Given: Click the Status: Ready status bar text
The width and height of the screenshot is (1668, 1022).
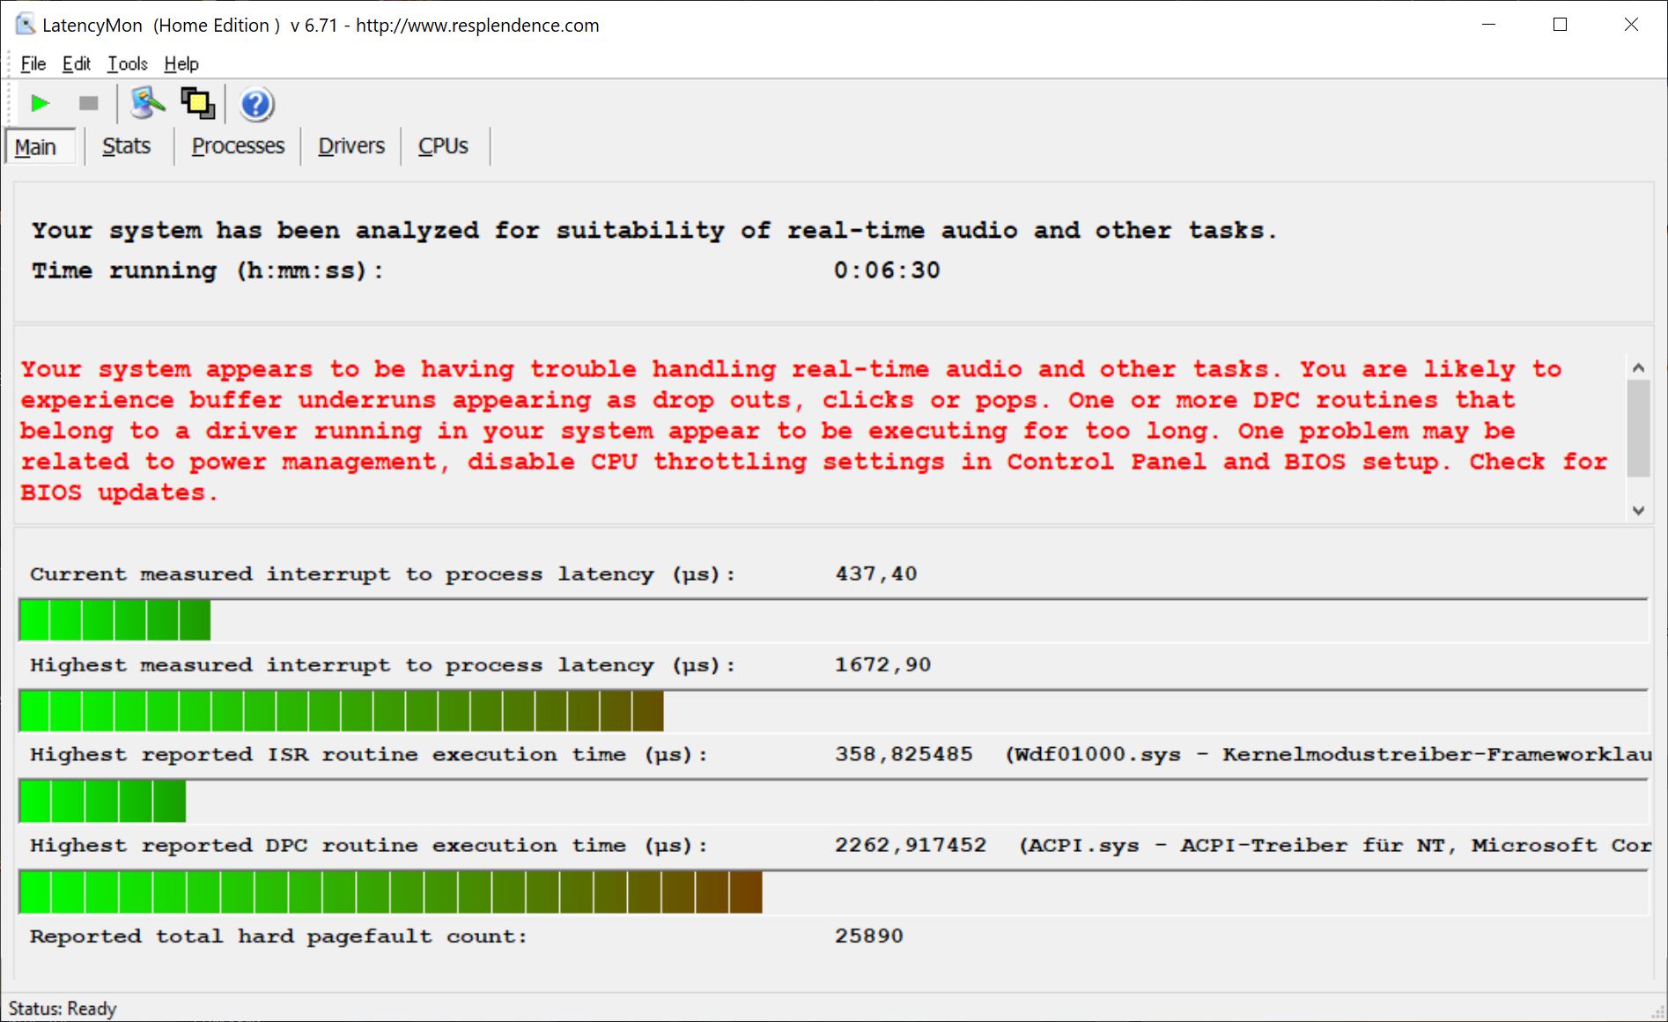Looking at the screenshot, I should pyautogui.click(x=63, y=1008).
